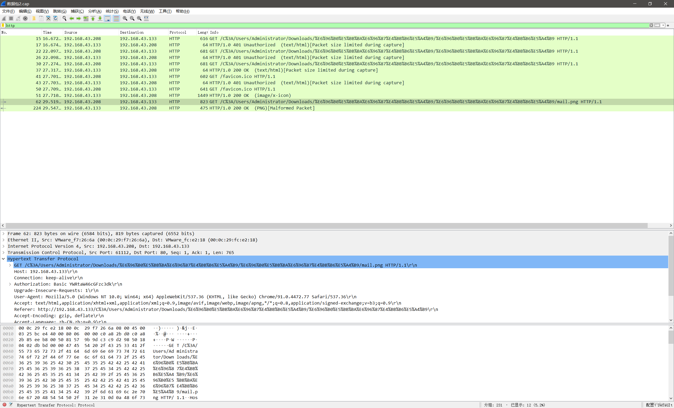674x408 pixels.
Task: Open recent display filter dropdown
Action: pyautogui.click(x=663, y=26)
